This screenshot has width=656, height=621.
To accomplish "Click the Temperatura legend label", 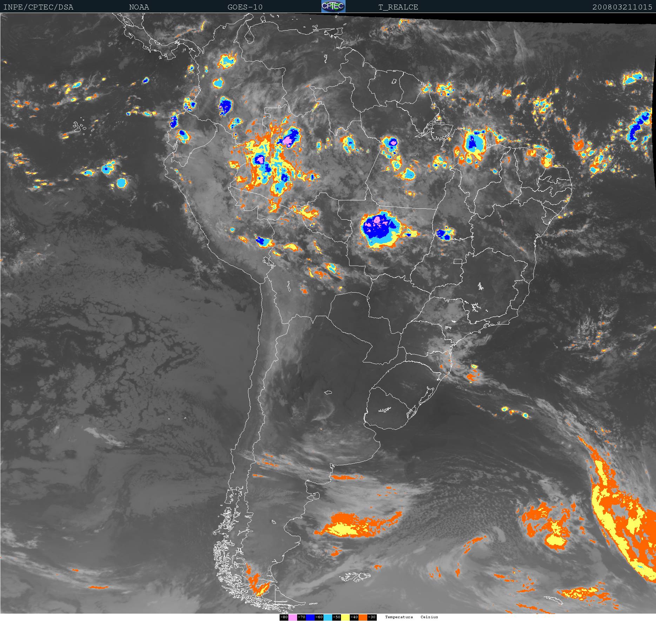I will (399, 617).
